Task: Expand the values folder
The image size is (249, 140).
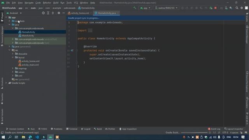Action: coord(13,72)
